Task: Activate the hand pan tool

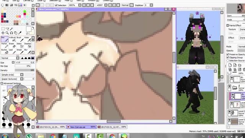Action: pyautogui.click(x=16, y=33)
